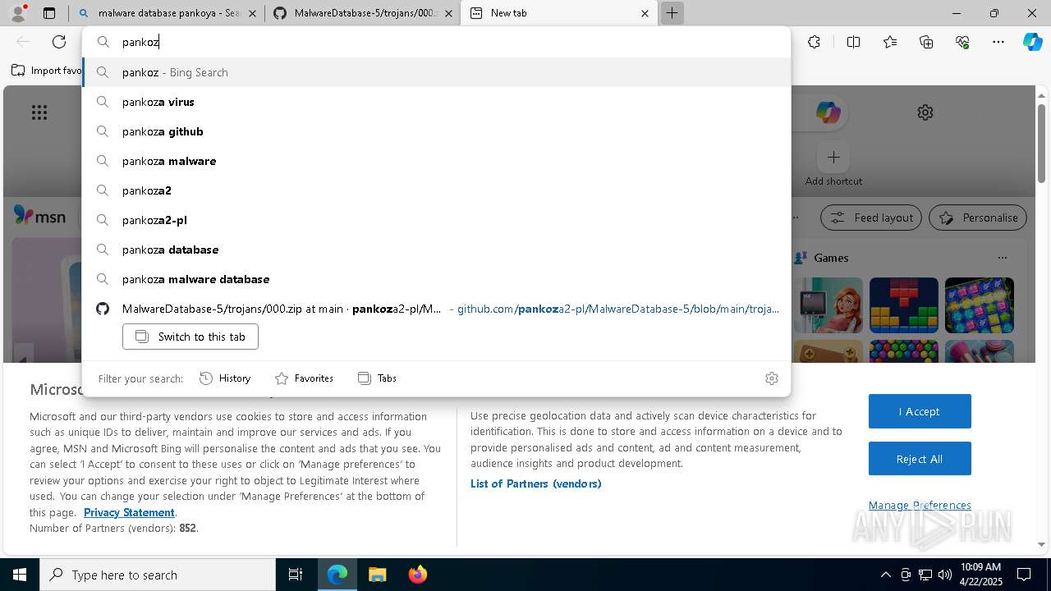Click the browser refresh button

click(59, 42)
